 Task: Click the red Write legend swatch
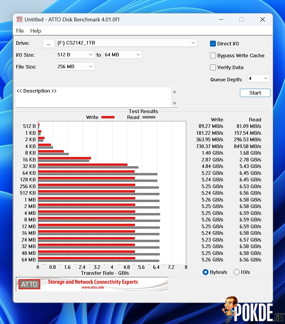pos(108,117)
